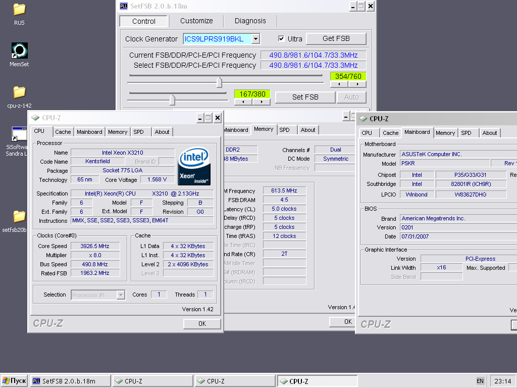Click the SetFSB PLL title bar icon
This screenshot has width=517, height=388.
tap(124, 6)
